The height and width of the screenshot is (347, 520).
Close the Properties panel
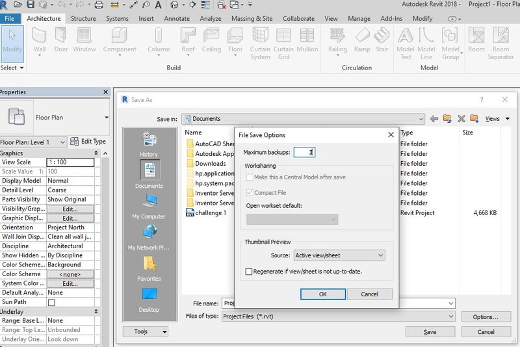[x=105, y=92]
